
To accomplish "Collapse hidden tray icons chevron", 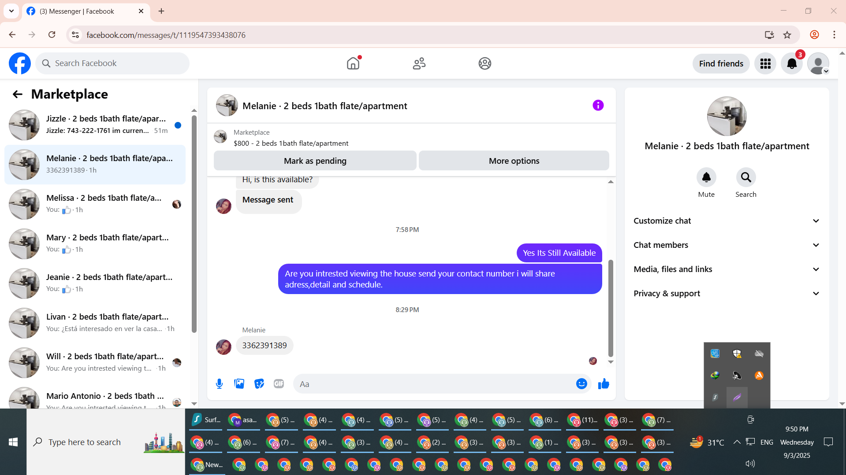I will (737, 442).
